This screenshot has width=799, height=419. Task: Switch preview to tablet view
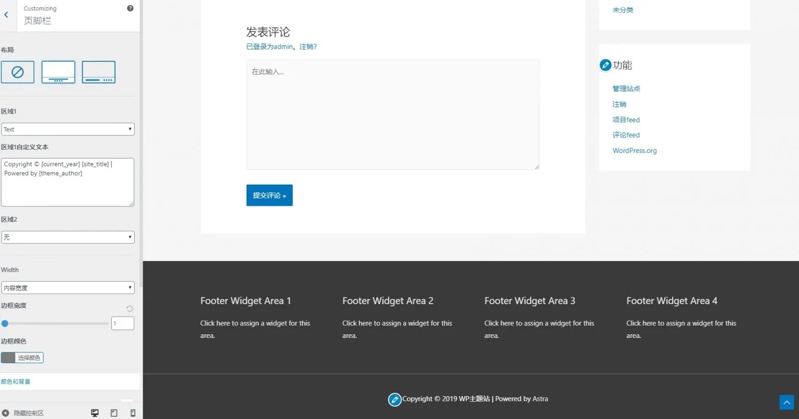114,412
